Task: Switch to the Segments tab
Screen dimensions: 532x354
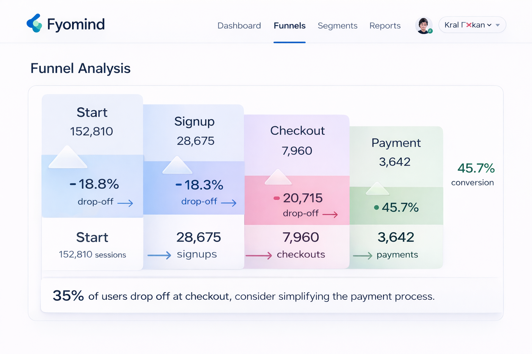Action: click(337, 26)
